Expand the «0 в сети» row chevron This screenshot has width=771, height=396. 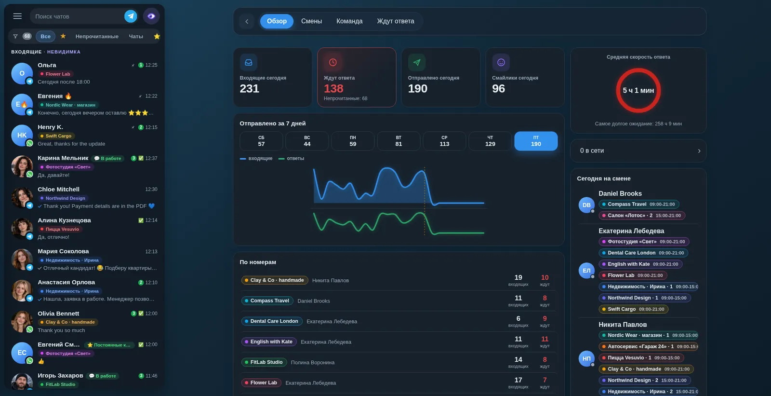(699, 151)
